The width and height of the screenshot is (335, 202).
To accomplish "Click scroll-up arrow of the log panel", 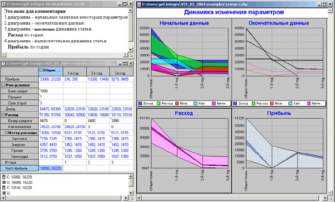I will [x=131, y=176].
